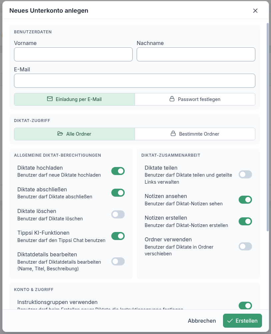Enable the Diktate teilen switch
The width and height of the screenshot is (271, 334).
[245, 174]
